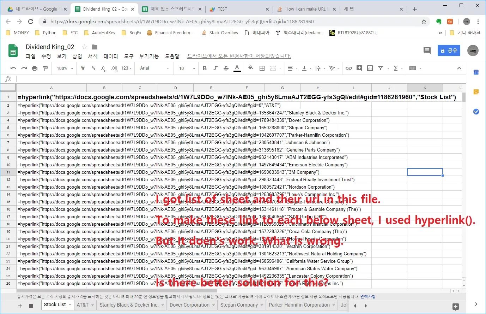
Task: Open the zoom 100% dropdown
Action: [x=65, y=68]
